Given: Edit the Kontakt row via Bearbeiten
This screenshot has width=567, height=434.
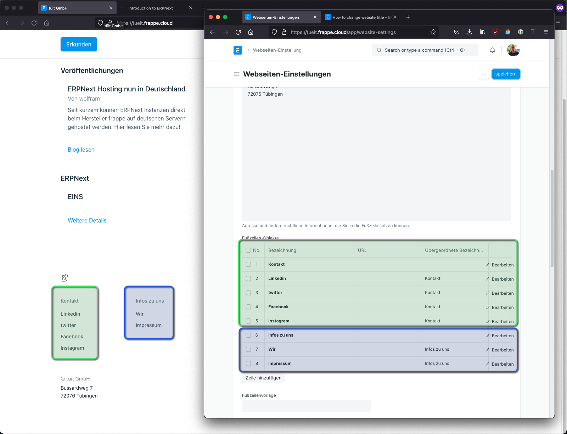Looking at the screenshot, I should pos(500,265).
